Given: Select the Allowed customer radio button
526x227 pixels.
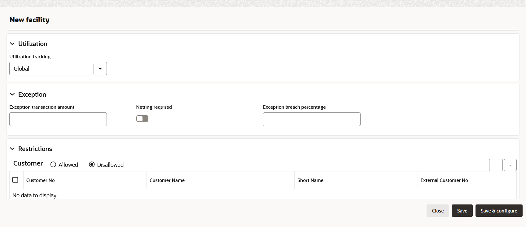Looking at the screenshot, I should [x=53, y=165].
